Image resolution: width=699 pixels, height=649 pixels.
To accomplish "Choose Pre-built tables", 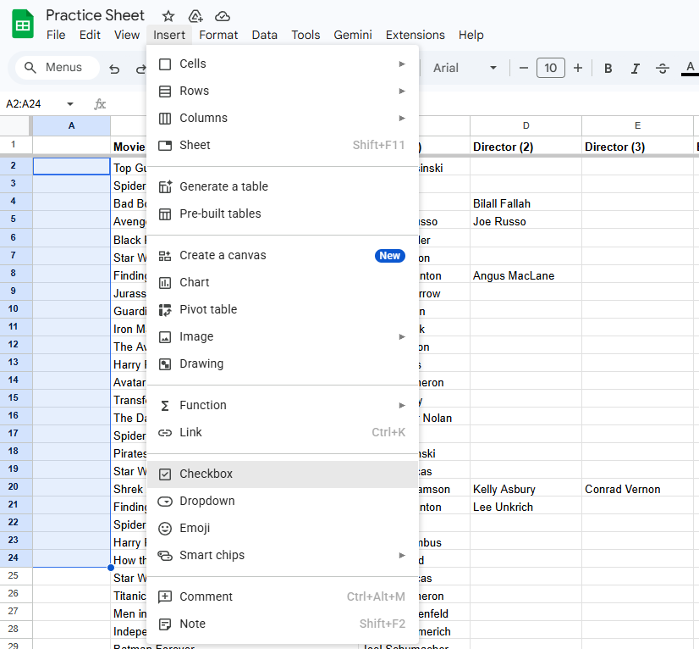I will (x=282, y=214).
